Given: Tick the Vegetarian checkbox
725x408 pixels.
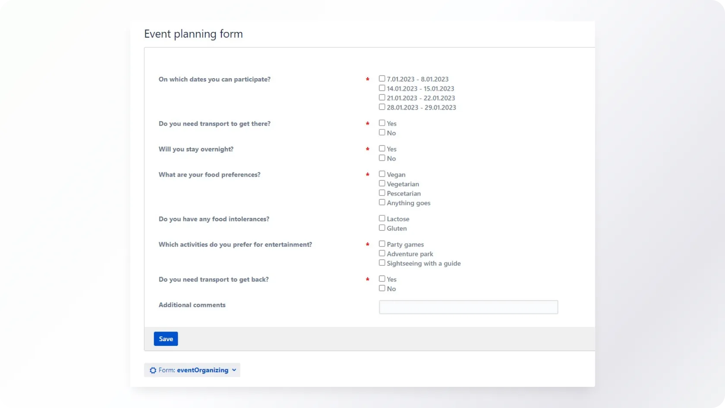Looking at the screenshot, I should (382, 183).
